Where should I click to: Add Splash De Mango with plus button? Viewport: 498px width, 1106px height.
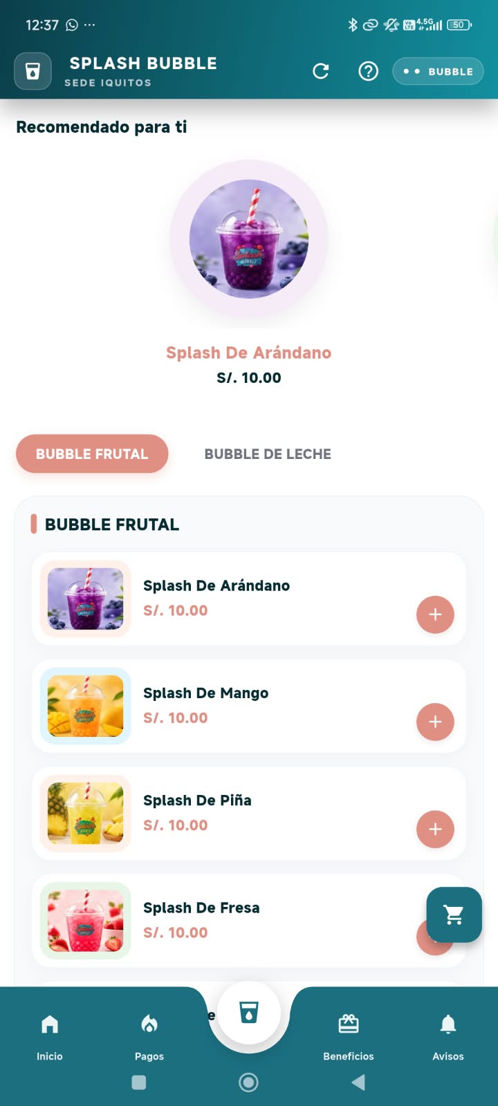click(435, 722)
